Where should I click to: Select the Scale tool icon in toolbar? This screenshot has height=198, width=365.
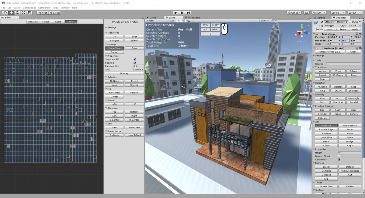(23, 13)
